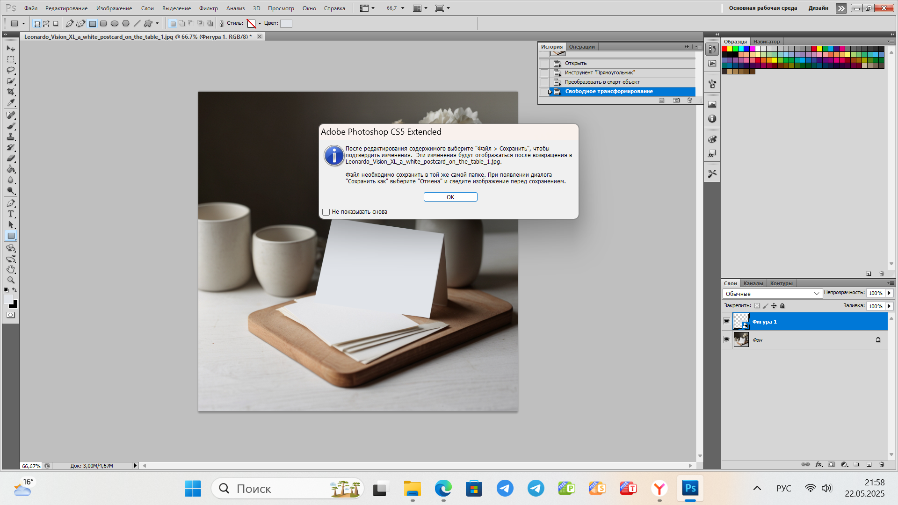The height and width of the screenshot is (505, 898).
Task: Open the Фильтр menu
Action: (208, 8)
